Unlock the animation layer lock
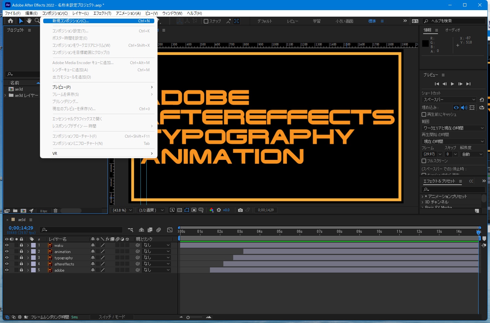Viewport: 490px width, 323px height. click(21, 251)
